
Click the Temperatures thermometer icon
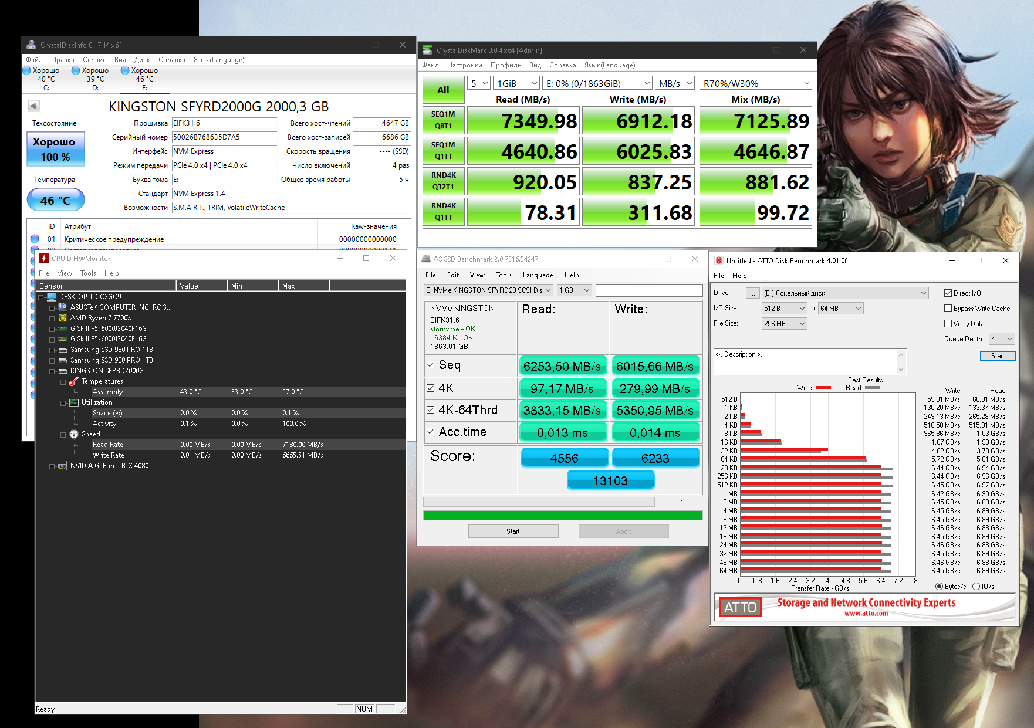(x=74, y=381)
